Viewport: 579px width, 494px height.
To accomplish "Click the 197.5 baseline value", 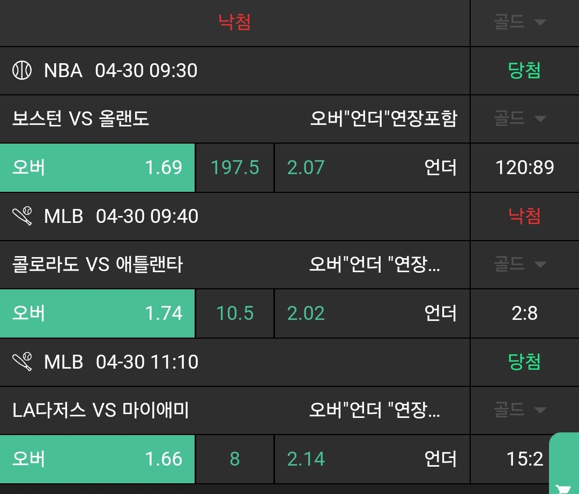I will tap(235, 168).
